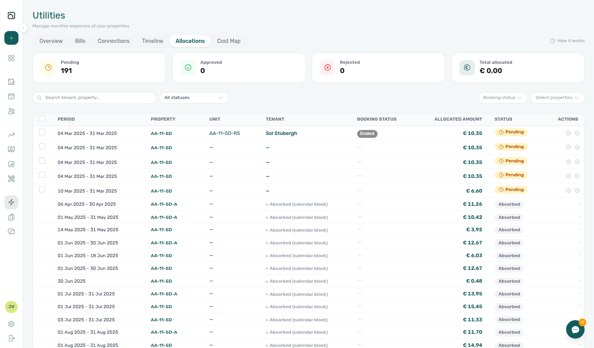
Task: Toggle the select-all checkbox in table header
Action: point(42,119)
